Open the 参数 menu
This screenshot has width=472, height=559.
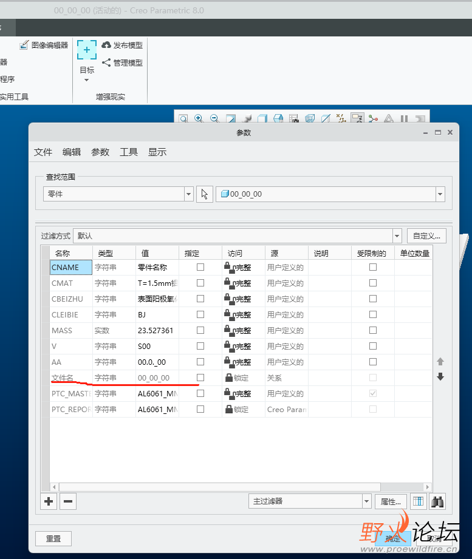[x=100, y=152]
